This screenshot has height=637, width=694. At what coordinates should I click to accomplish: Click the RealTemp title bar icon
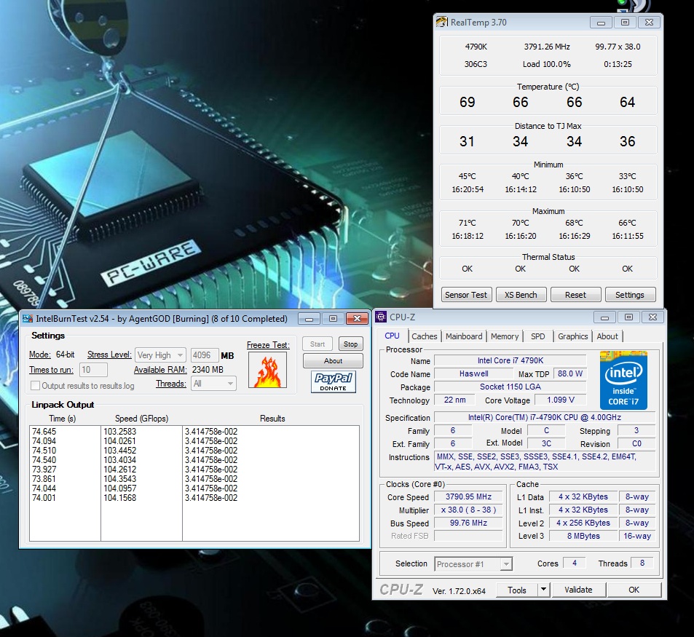[442, 22]
